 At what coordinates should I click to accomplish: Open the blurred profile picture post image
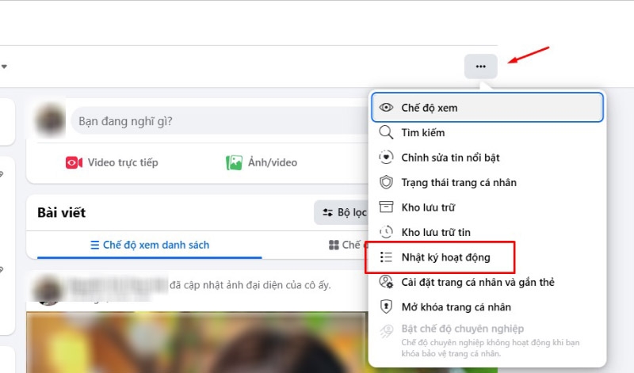197,342
